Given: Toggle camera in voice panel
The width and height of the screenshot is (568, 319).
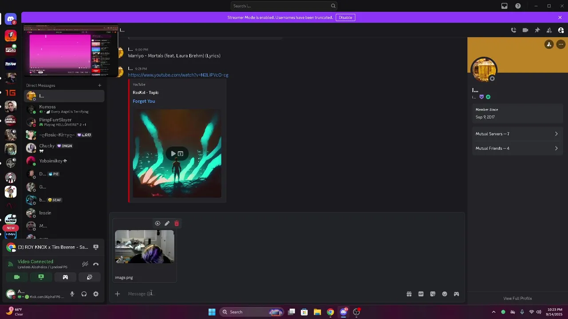Looking at the screenshot, I should tap(17, 277).
